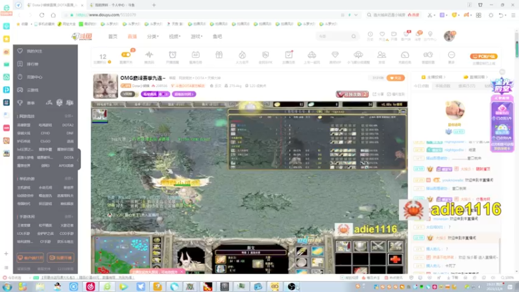Open the CS:GO category in sidebar
Image resolution: width=519 pixels, height=292 pixels.
pyautogui.click(x=45, y=141)
